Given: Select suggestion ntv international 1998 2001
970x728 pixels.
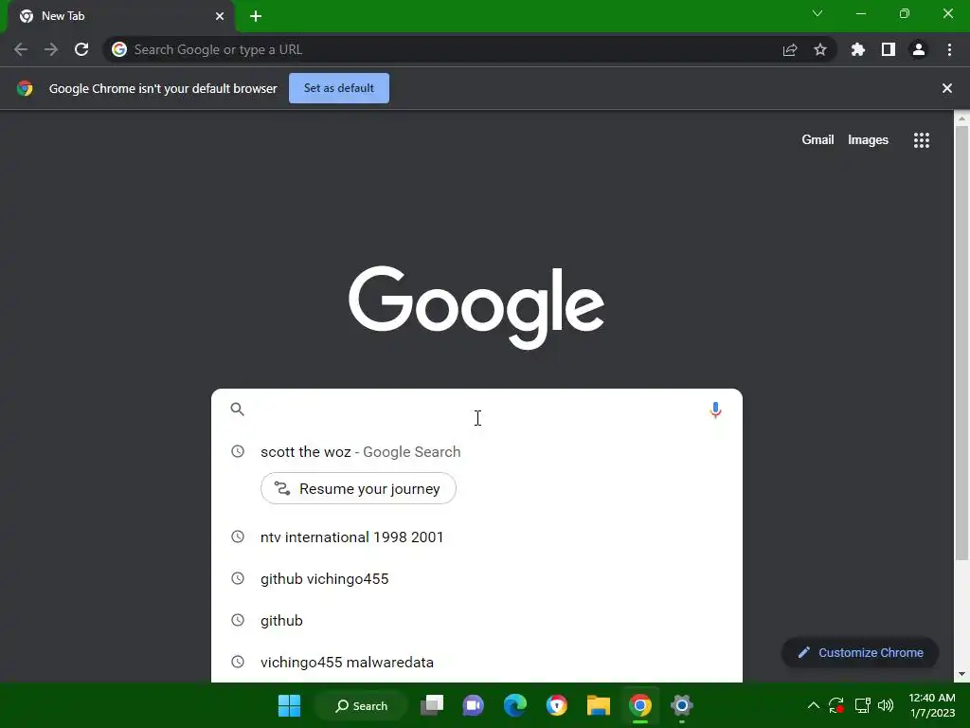Looking at the screenshot, I should click(476, 537).
